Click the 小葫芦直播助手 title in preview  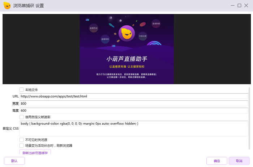pyautogui.click(x=126, y=59)
